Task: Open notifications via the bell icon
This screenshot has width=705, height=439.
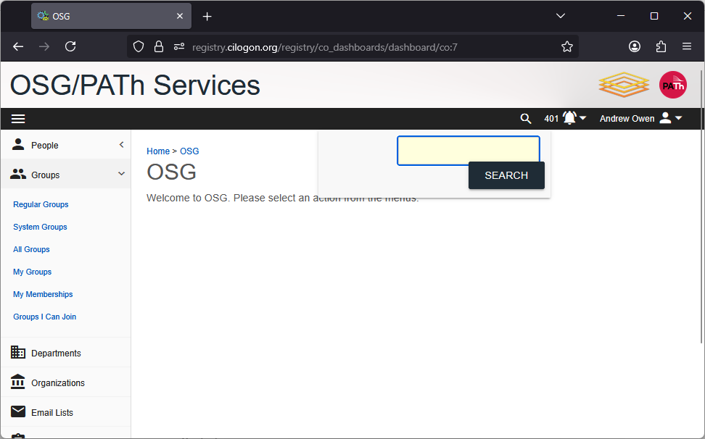Action: 570,117
